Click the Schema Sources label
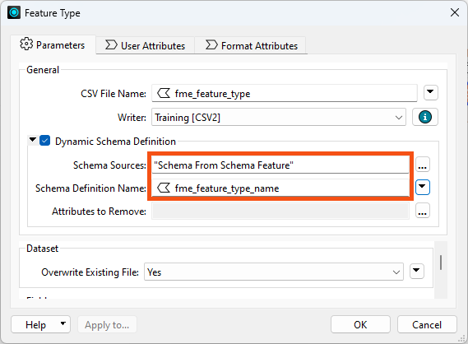This screenshot has height=344, width=468. tap(109, 165)
